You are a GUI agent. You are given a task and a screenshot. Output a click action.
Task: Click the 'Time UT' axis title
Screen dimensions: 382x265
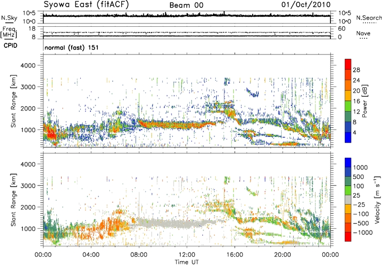pos(187,262)
